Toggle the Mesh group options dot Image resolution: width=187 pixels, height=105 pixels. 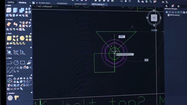click(x=31, y=34)
